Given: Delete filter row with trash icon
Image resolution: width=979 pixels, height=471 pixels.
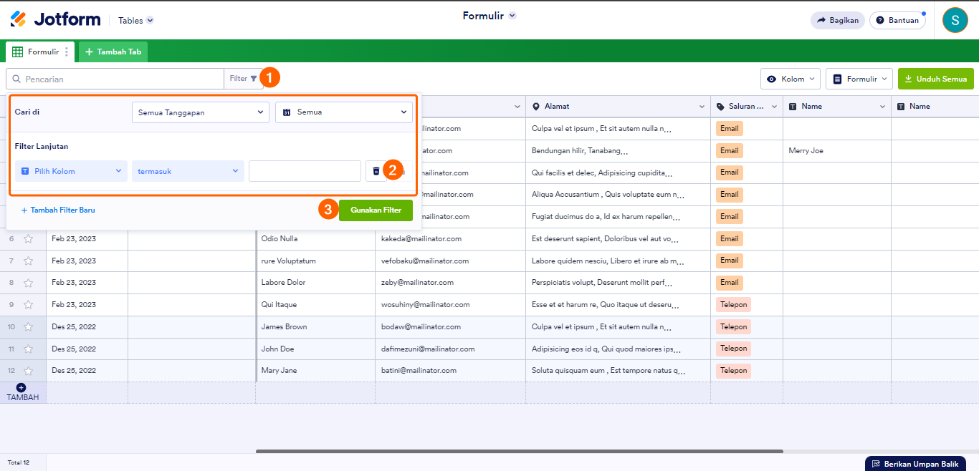Looking at the screenshot, I should click(x=376, y=171).
